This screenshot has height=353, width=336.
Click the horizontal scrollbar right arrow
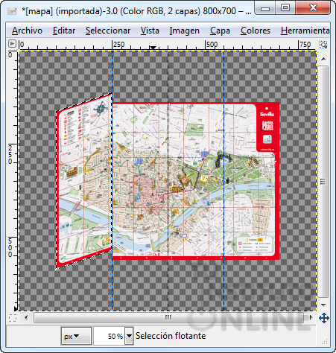click(x=311, y=317)
